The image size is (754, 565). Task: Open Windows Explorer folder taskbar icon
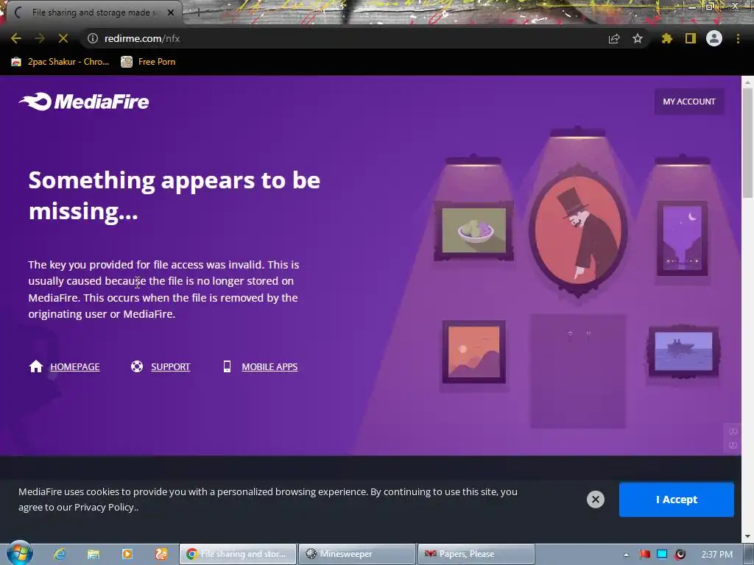click(94, 554)
